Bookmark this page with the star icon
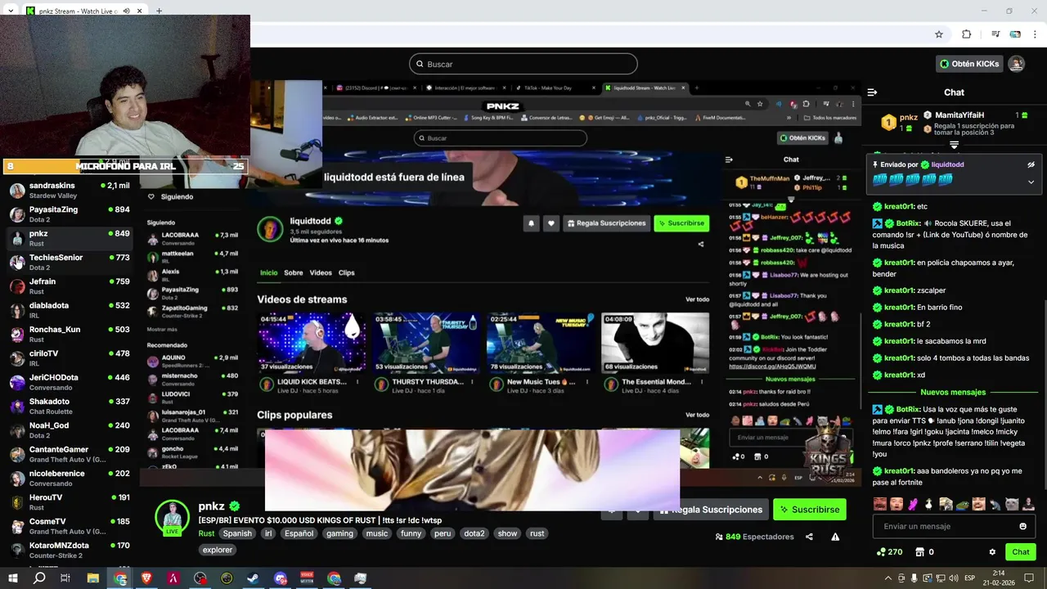1047x589 pixels. point(939,34)
